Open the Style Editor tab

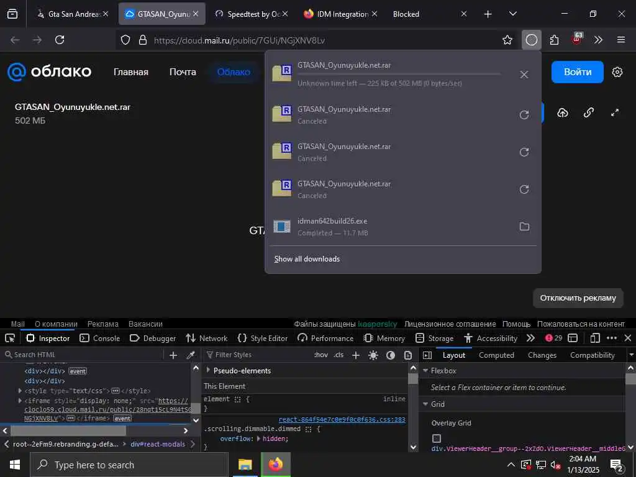coord(263,338)
